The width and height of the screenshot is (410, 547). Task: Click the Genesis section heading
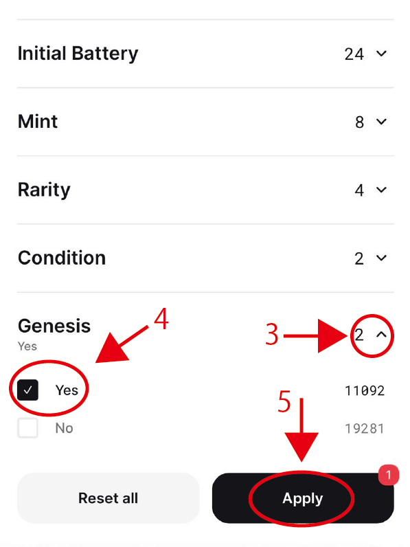tap(54, 326)
